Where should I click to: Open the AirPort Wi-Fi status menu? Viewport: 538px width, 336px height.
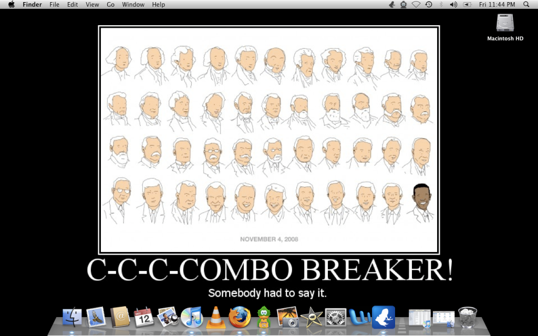click(416, 4)
